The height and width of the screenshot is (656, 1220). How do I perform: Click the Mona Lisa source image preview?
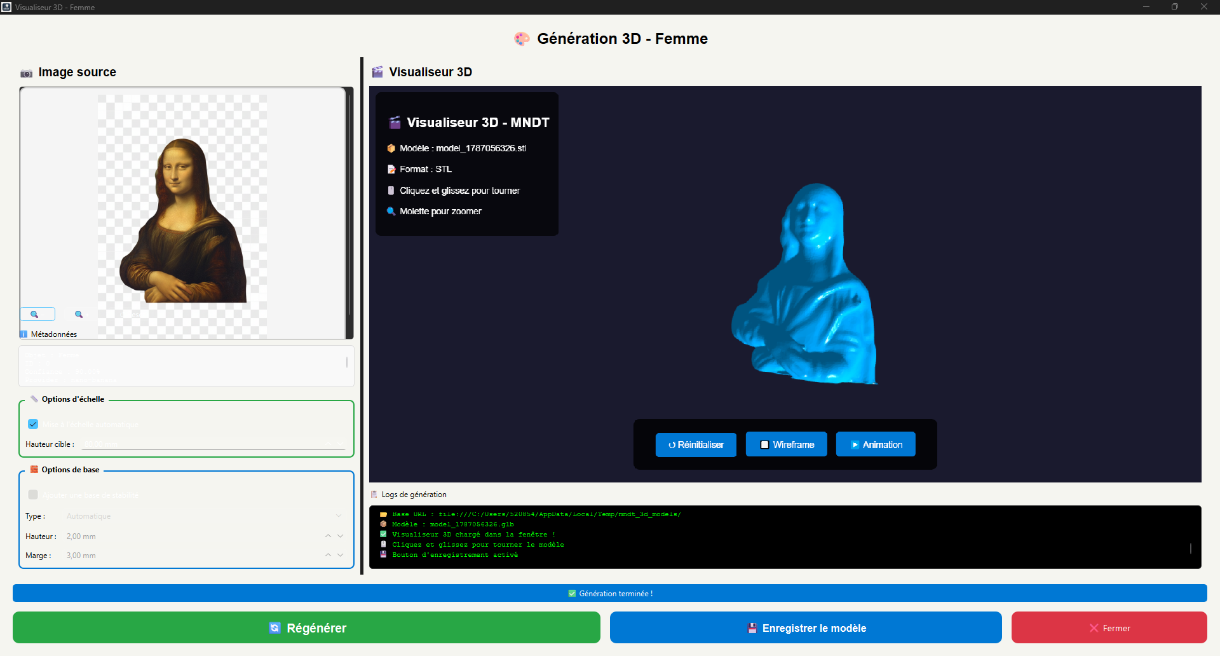click(x=182, y=216)
